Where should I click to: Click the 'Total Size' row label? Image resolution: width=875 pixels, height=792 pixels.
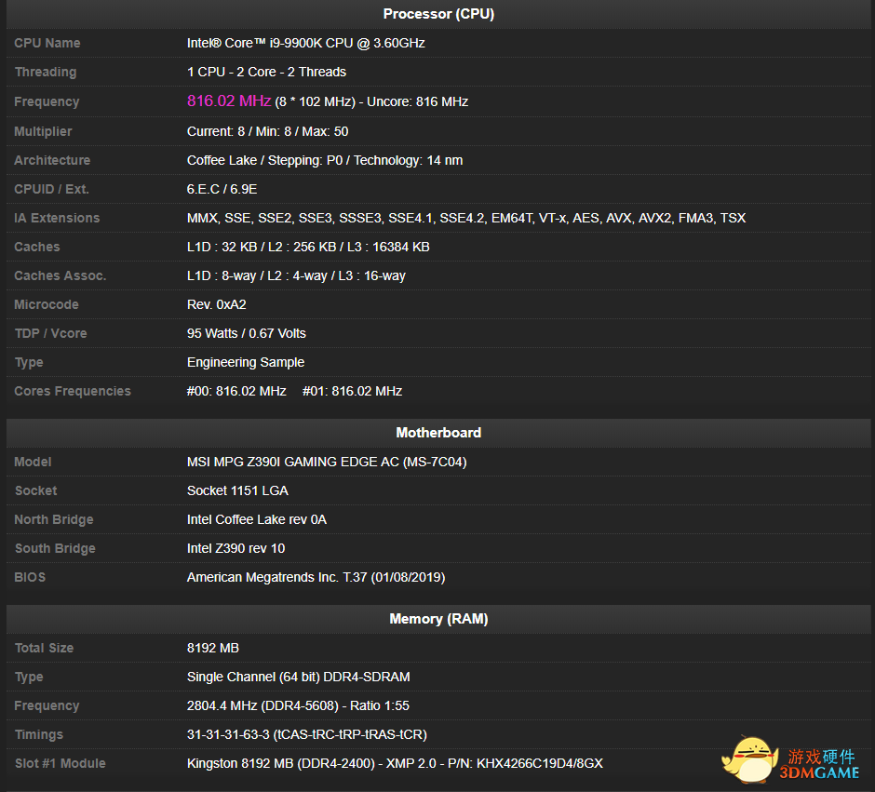[x=44, y=648]
